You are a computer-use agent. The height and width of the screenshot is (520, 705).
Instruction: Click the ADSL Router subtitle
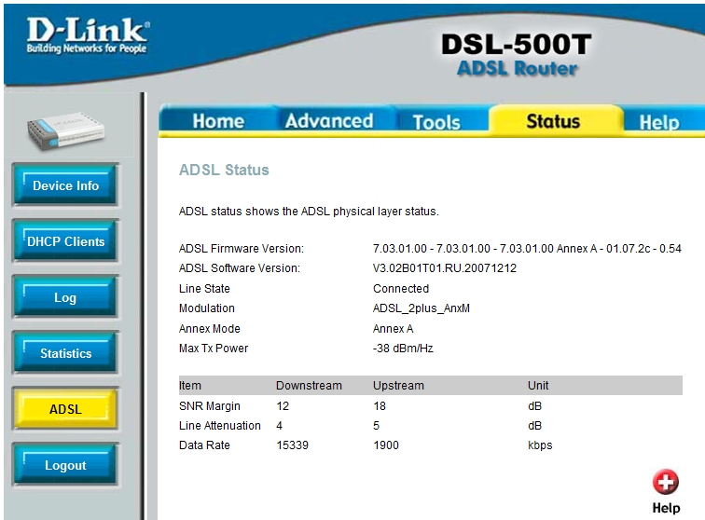click(x=517, y=68)
